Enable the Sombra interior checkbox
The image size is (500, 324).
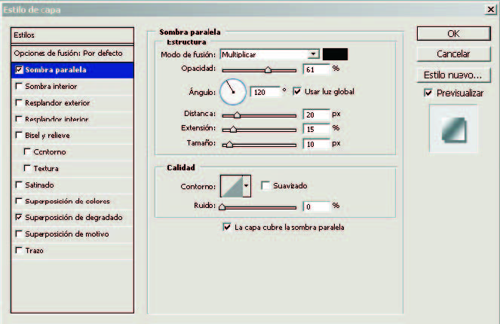19,86
